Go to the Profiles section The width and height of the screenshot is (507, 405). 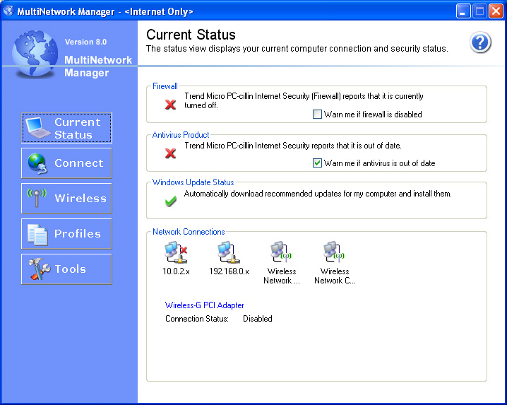(x=66, y=234)
